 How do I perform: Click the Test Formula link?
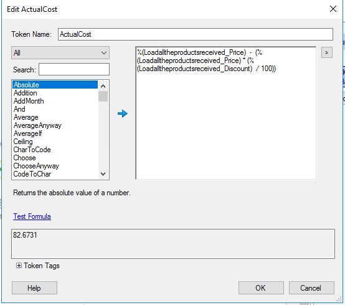32,216
